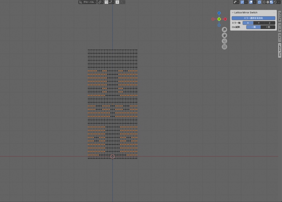This screenshot has width=282, height=202.
Task: Open the overlays options dropdown arrow
Action: (x=254, y=2)
